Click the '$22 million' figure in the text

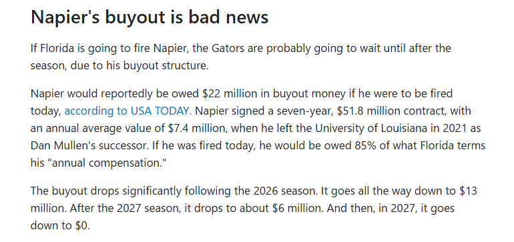225,93
